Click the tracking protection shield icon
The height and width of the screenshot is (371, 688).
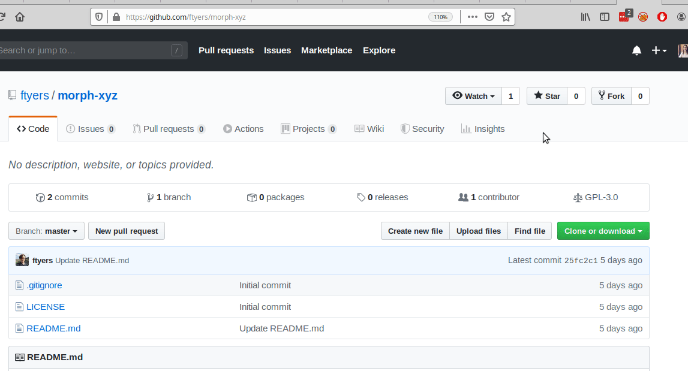pos(99,17)
